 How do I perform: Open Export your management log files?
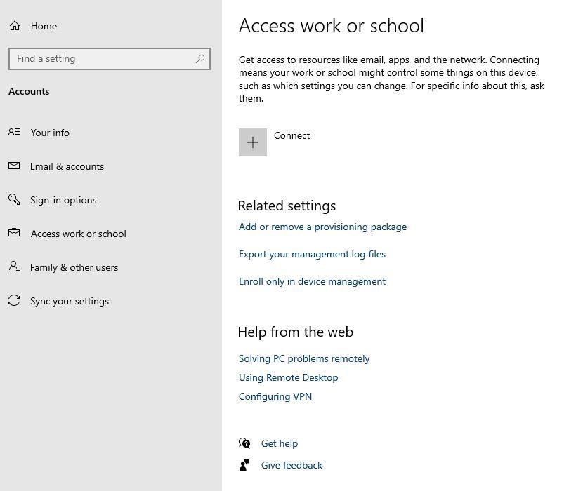[x=312, y=254]
